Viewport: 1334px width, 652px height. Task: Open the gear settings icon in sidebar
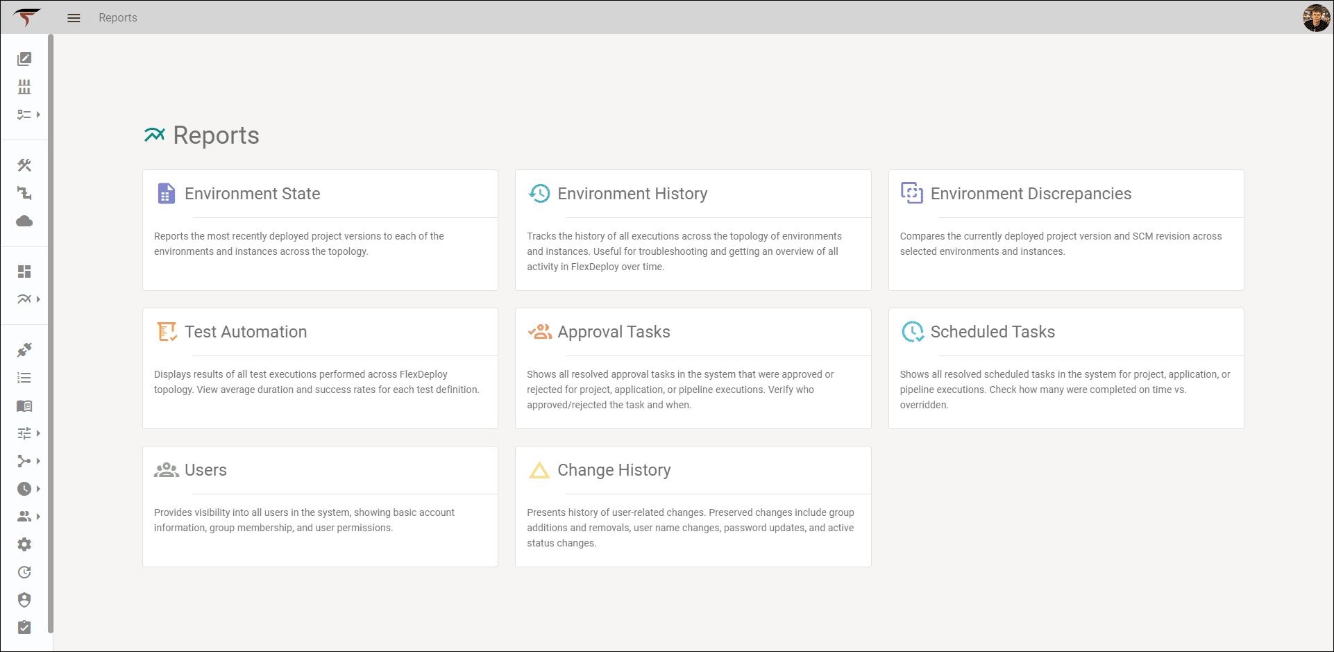click(x=24, y=544)
